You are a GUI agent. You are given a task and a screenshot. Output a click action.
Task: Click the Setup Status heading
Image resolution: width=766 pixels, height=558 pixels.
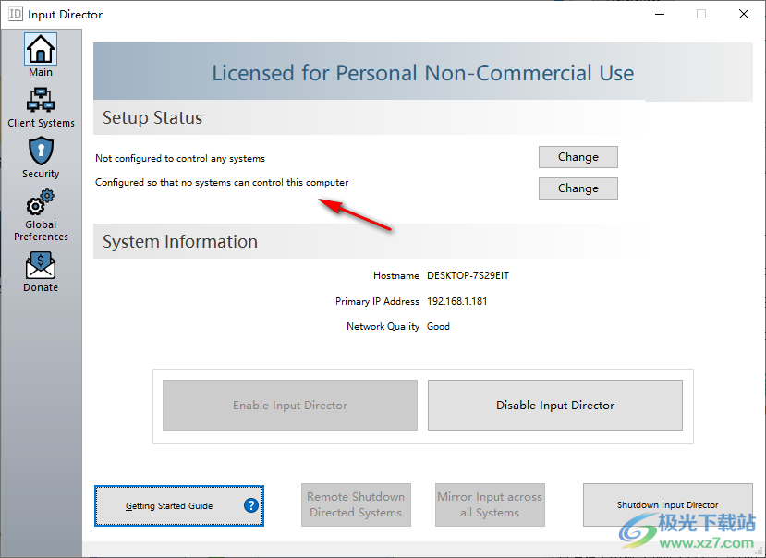tap(152, 117)
